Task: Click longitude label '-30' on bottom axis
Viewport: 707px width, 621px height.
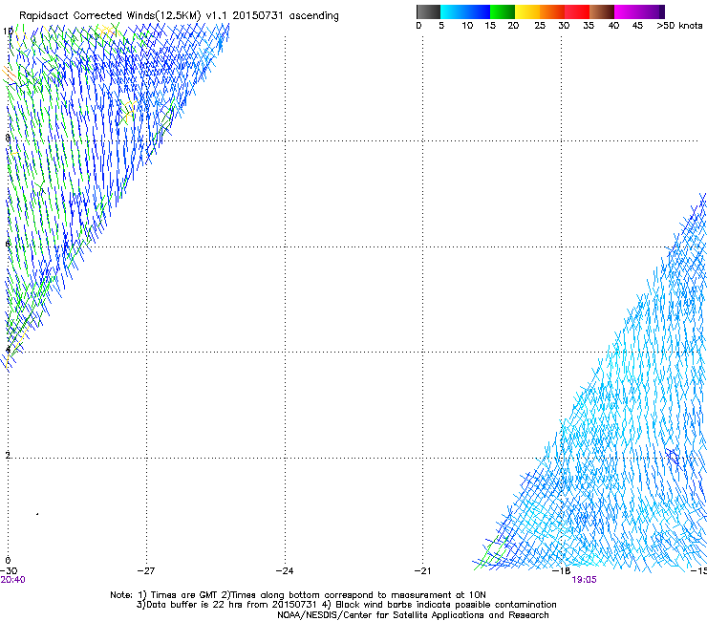Action: (9, 571)
